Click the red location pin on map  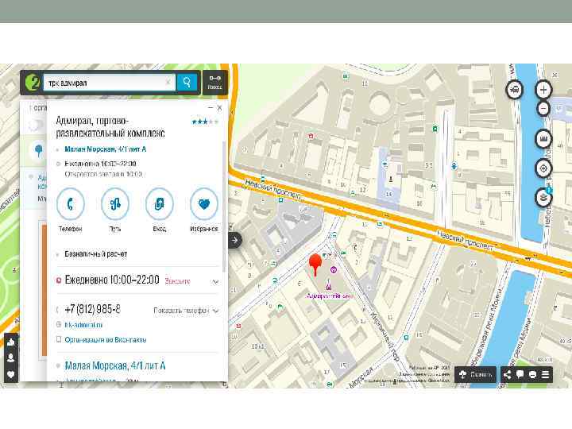pyautogui.click(x=315, y=264)
